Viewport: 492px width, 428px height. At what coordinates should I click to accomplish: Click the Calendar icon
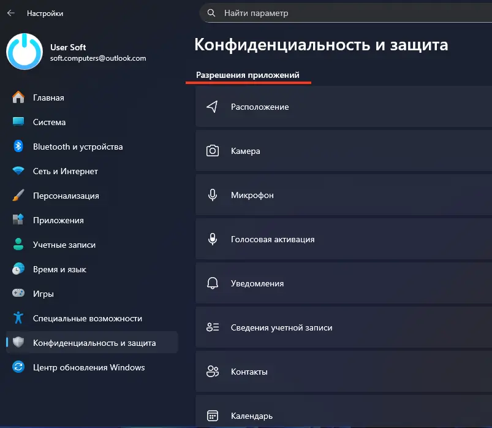(x=213, y=415)
